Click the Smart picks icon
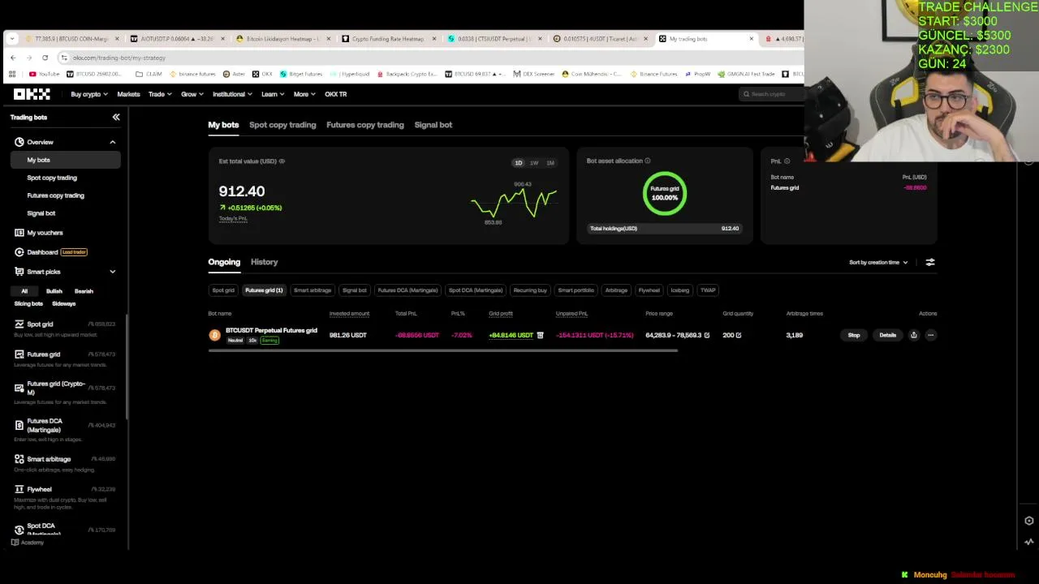Screen dimensions: 1039x584 [19, 272]
